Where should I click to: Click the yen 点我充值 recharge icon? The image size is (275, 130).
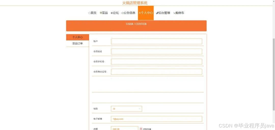point(141,129)
